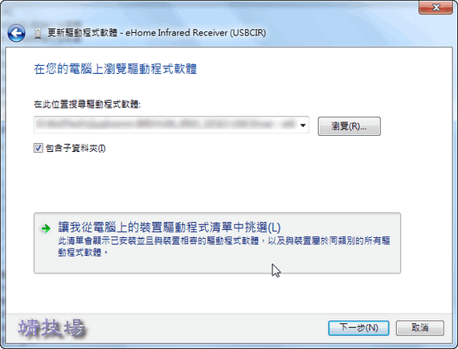The width and height of the screenshot is (458, 349).
Task: Click the device icon beside the title
Action: point(38,33)
